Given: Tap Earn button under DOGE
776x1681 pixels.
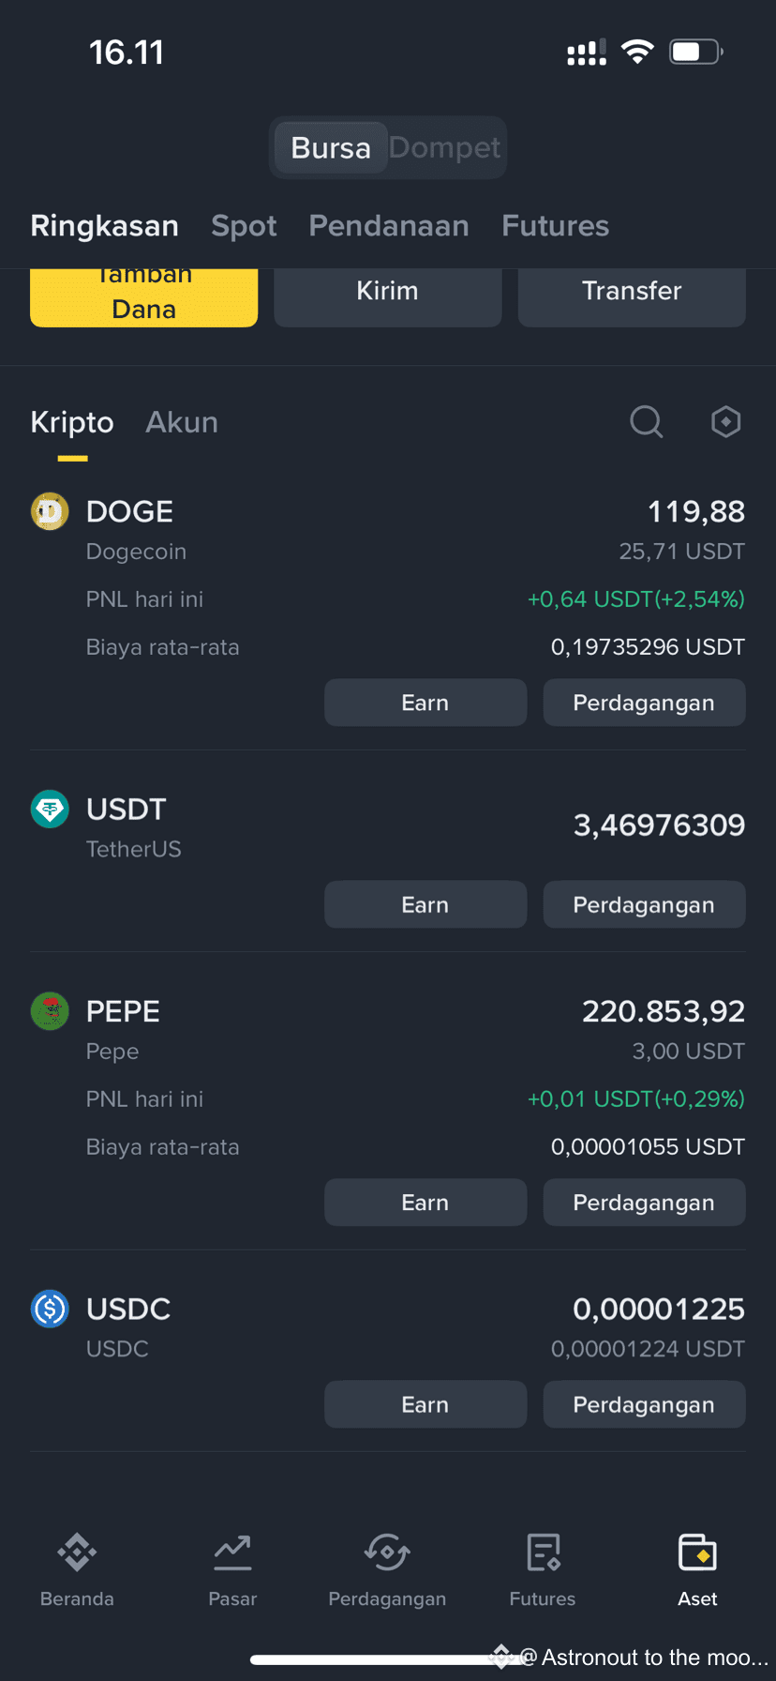Looking at the screenshot, I should [425, 703].
